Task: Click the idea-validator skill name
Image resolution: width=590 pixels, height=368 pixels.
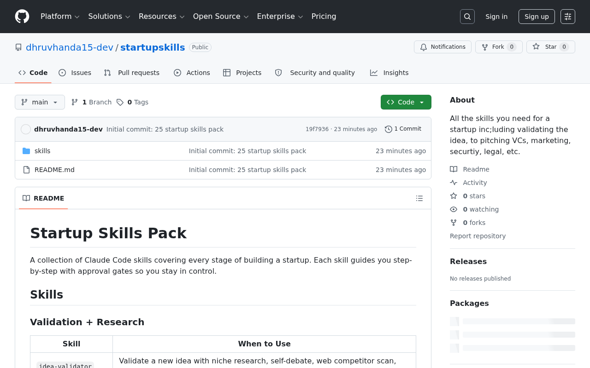Action: coord(65,365)
